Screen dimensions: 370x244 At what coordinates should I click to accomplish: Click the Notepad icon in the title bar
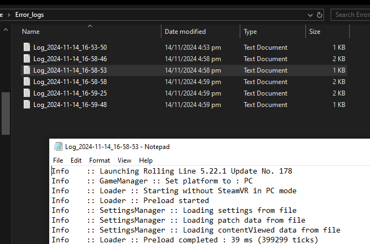pyautogui.click(x=58, y=147)
